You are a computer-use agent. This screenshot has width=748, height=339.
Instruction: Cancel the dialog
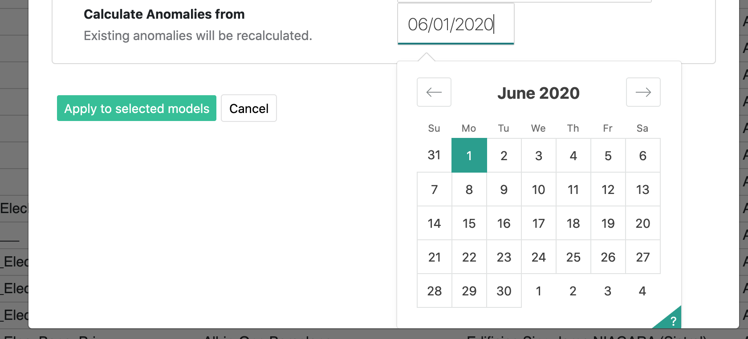click(249, 108)
